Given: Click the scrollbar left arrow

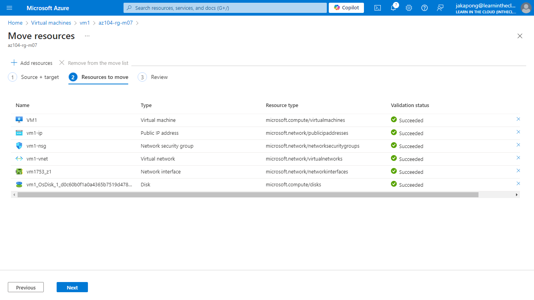Looking at the screenshot, I should [x=14, y=195].
